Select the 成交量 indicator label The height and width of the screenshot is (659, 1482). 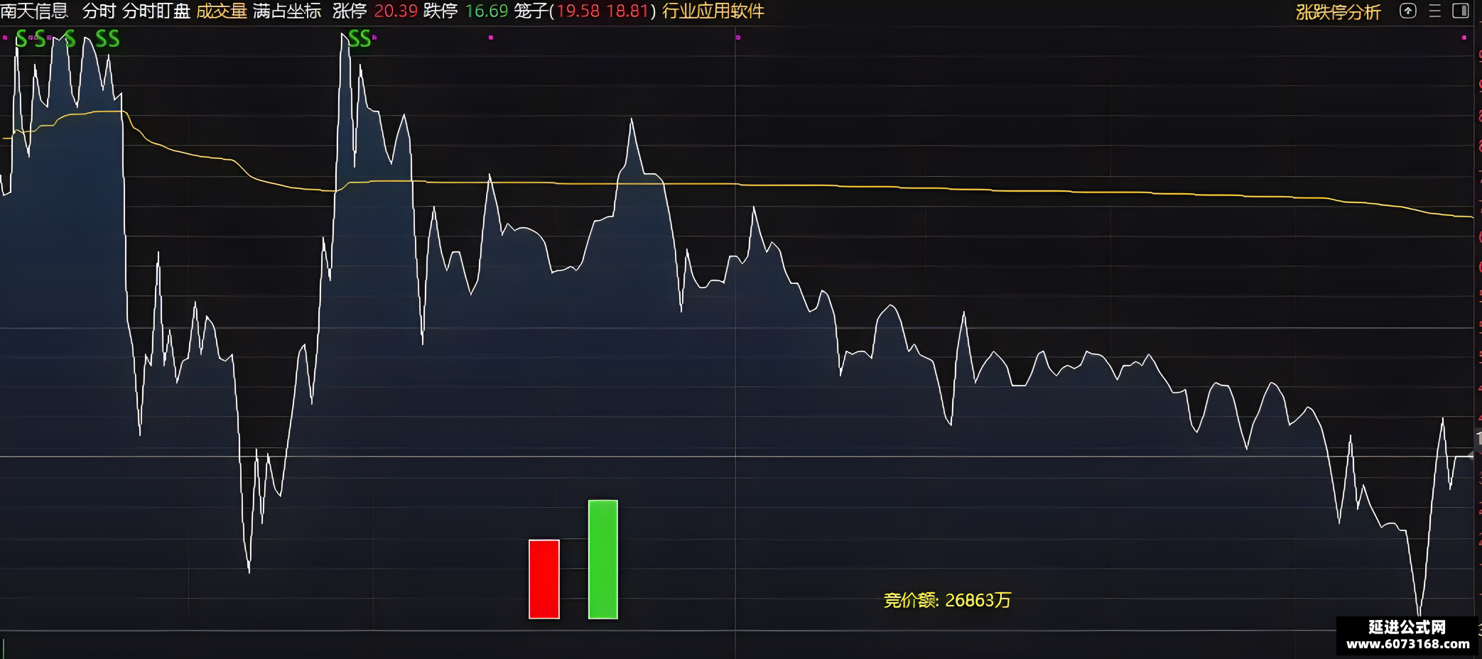pos(222,11)
